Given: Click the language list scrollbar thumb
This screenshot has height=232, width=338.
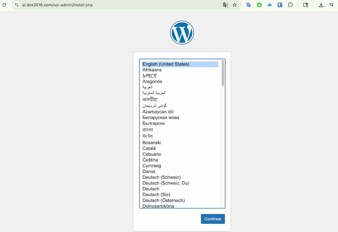Looking at the screenshot, I should pyautogui.click(x=223, y=73).
